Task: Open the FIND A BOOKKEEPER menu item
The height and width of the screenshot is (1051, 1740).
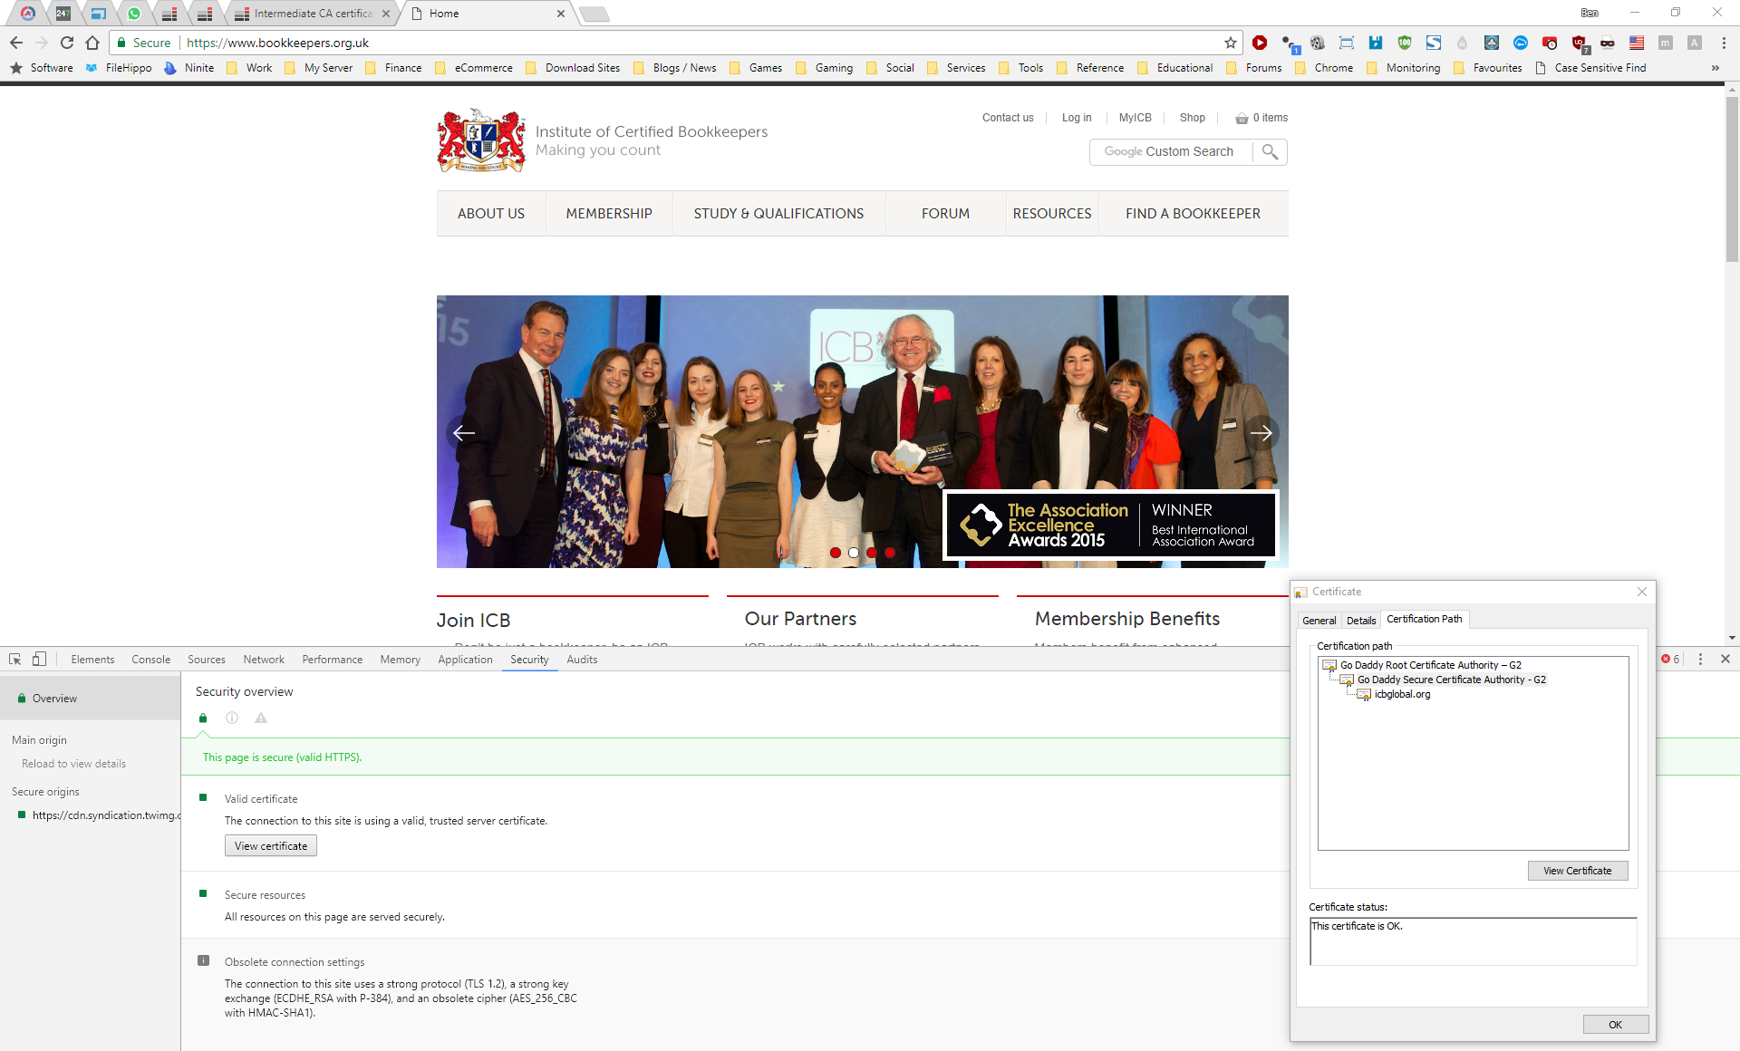Action: pos(1193,214)
